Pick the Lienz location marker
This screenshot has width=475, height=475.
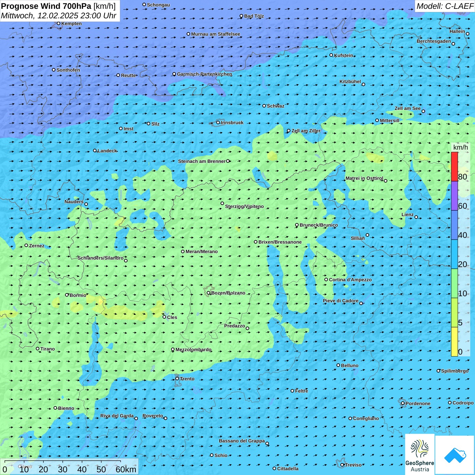tap(416, 217)
